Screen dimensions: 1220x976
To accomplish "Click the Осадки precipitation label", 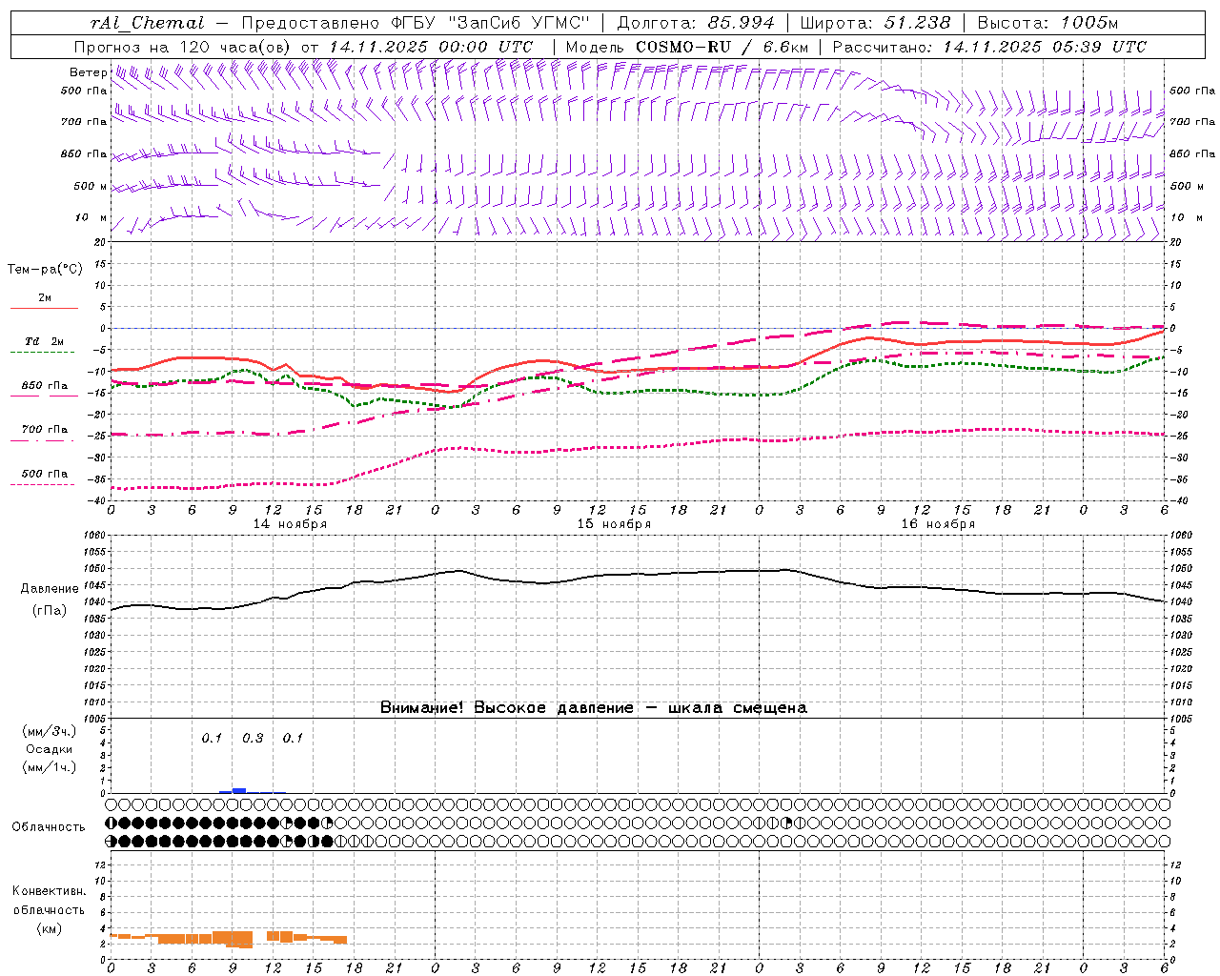I will click(x=49, y=749).
